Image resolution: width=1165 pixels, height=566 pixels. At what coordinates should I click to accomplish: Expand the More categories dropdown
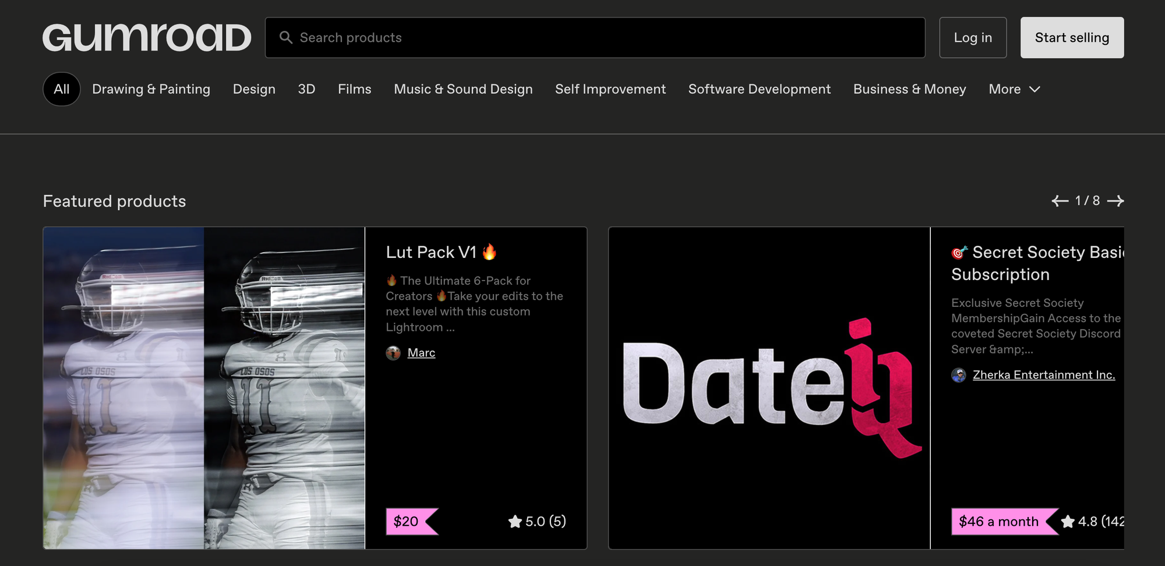[1014, 89]
